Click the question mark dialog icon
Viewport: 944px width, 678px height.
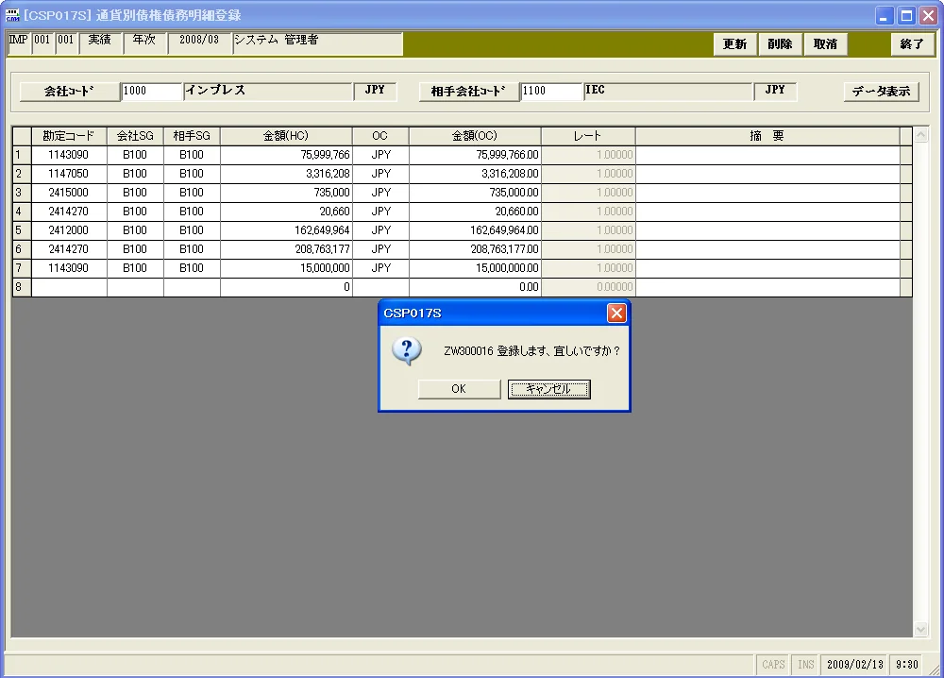406,351
